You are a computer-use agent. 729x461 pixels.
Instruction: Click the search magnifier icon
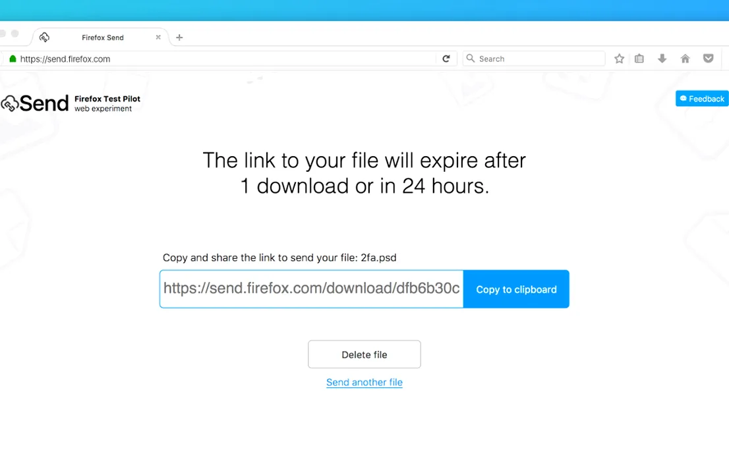(x=471, y=58)
